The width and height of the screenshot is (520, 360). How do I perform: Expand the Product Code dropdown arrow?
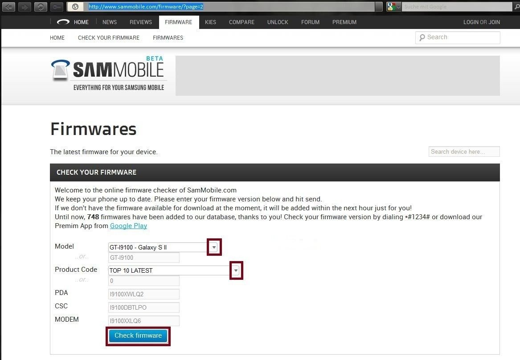(236, 270)
